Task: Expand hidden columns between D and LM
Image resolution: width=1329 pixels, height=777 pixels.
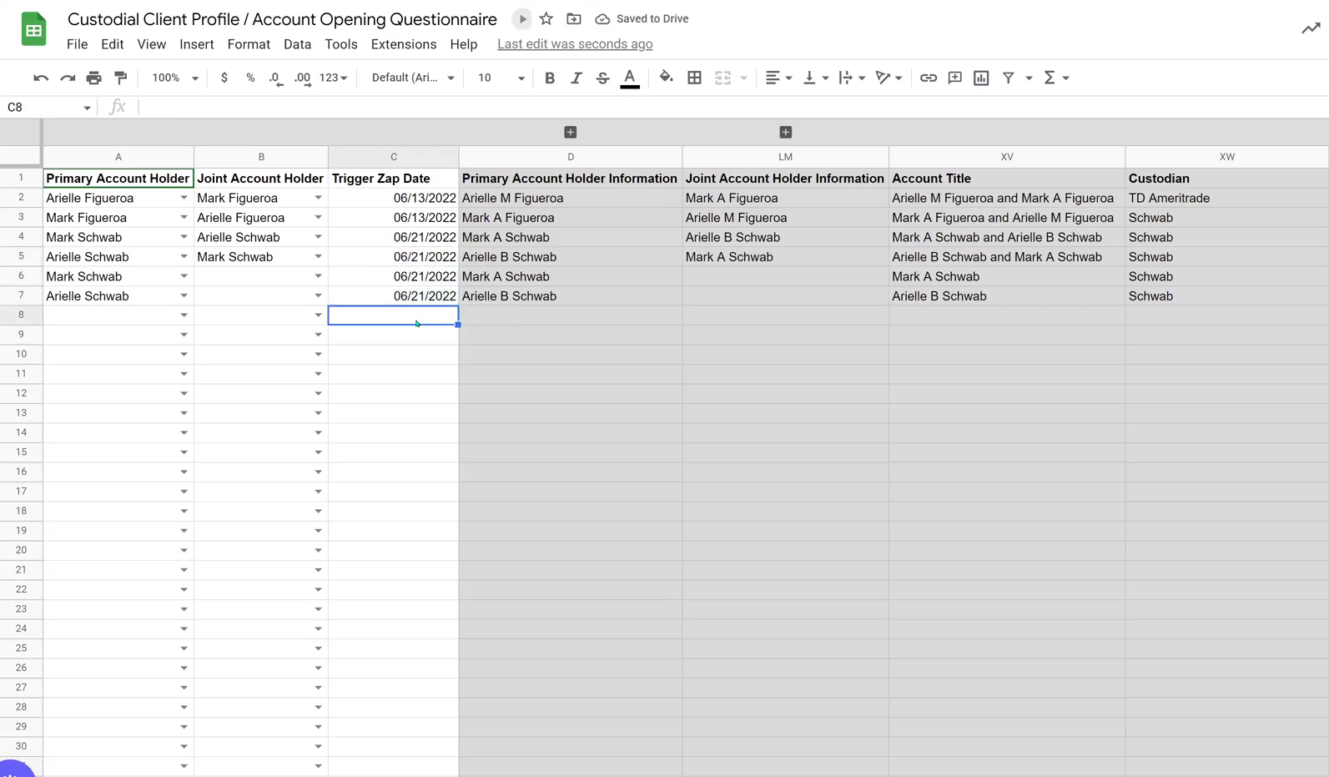Action: (x=571, y=132)
